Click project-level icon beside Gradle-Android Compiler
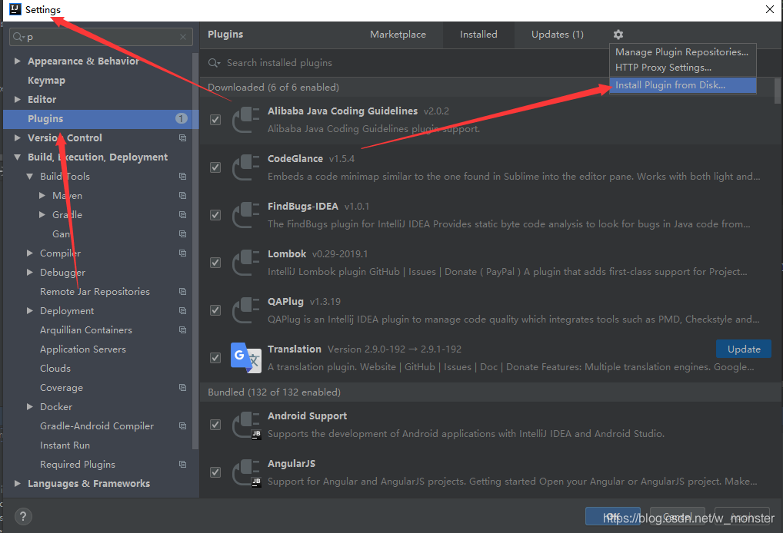 183,426
